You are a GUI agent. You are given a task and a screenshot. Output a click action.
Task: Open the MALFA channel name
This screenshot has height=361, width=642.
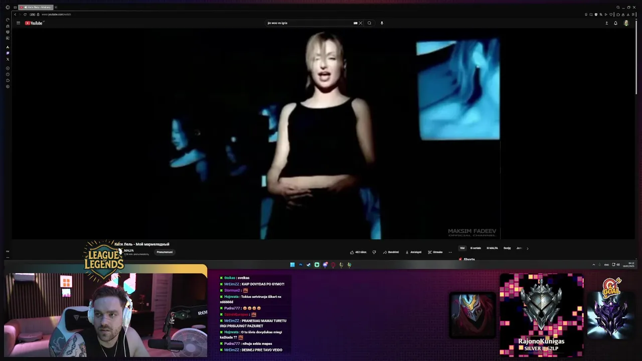(129, 251)
